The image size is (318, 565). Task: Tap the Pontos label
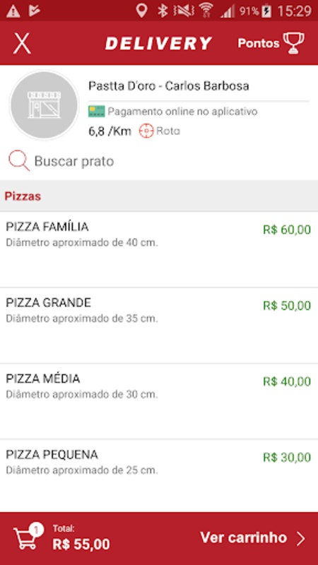click(258, 43)
